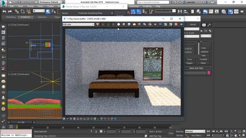The width and height of the screenshot is (246, 138).
Task: Open the Scripting menu
Action: coord(147,6)
